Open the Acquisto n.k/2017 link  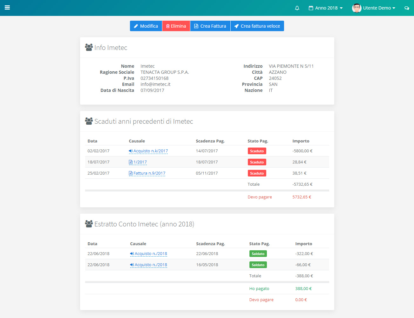(x=148, y=151)
